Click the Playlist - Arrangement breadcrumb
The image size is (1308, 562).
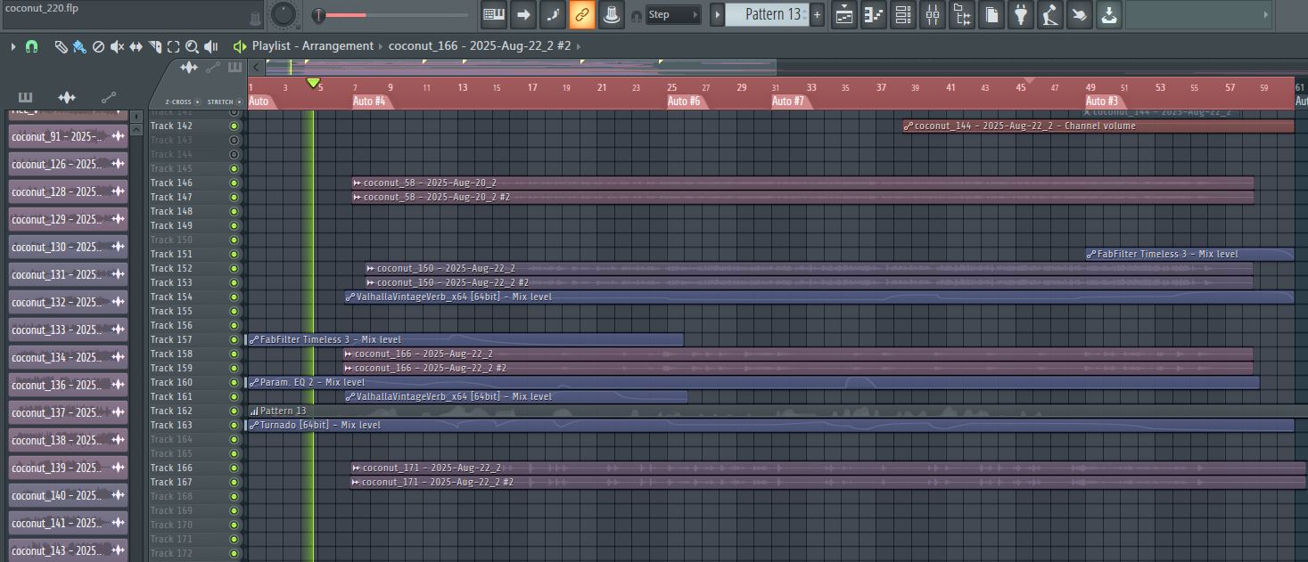(312, 46)
